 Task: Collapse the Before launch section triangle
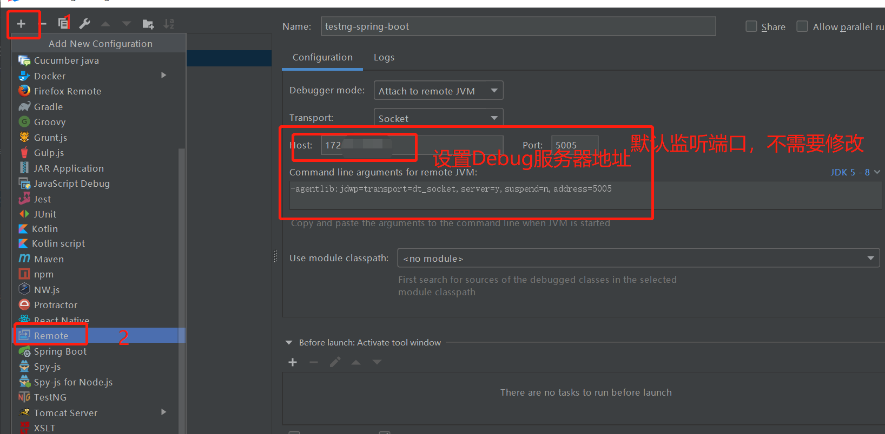[x=289, y=343]
